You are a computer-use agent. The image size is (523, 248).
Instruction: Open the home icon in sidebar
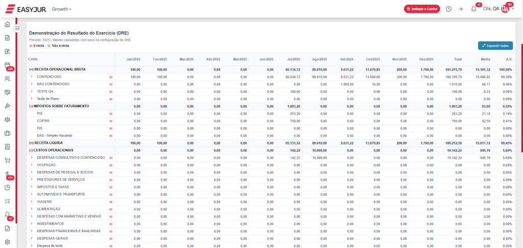click(x=7, y=24)
